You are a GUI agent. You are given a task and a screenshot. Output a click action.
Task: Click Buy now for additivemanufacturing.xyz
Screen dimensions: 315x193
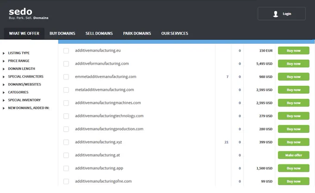[294, 142]
